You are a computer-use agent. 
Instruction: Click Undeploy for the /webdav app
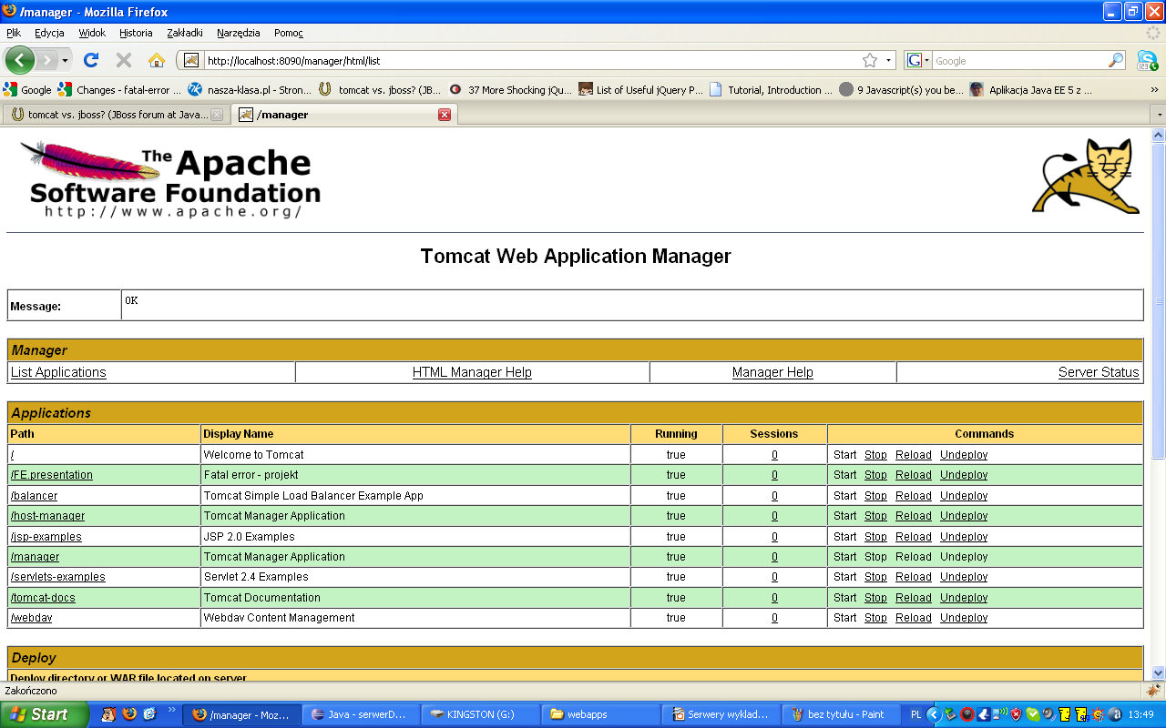[964, 618]
